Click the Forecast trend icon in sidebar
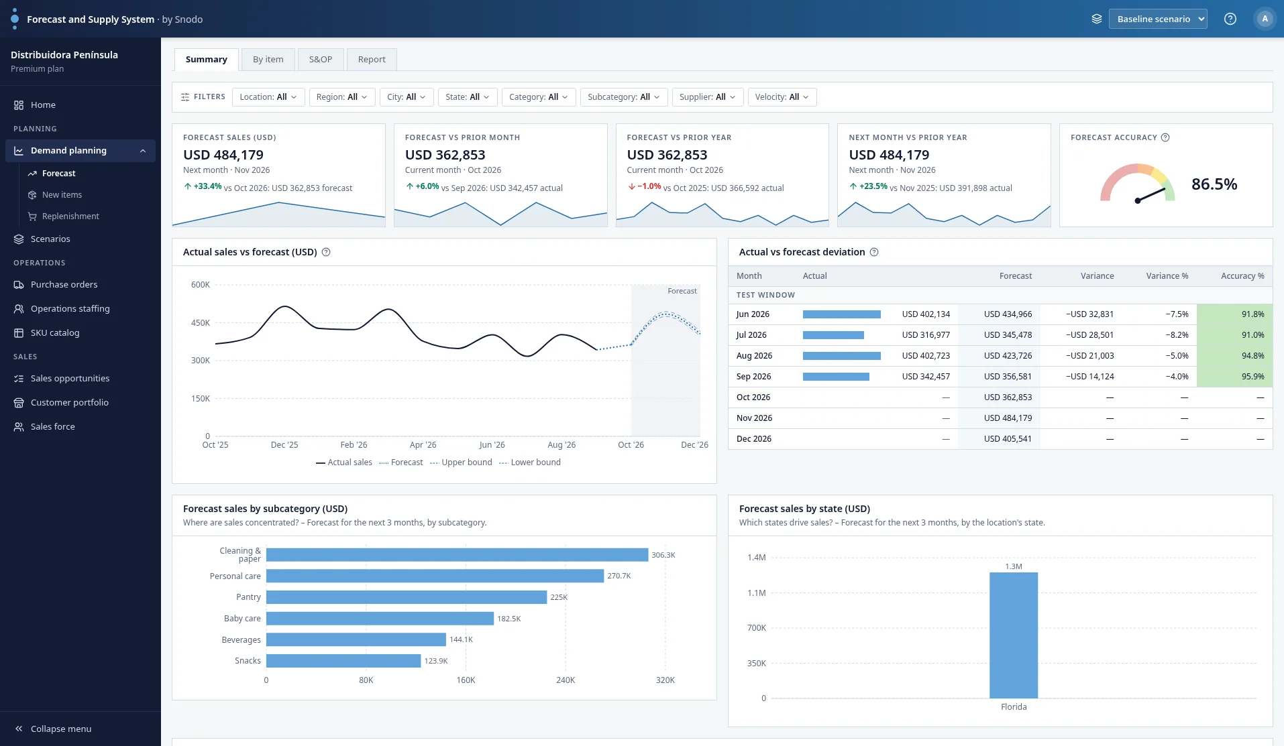This screenshot has height=746, width=1284. pos(32,174)
